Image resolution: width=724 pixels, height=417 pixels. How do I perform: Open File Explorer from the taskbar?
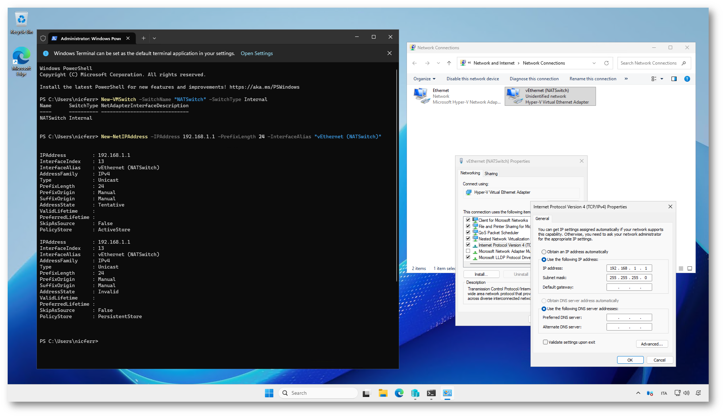point(382,393)
